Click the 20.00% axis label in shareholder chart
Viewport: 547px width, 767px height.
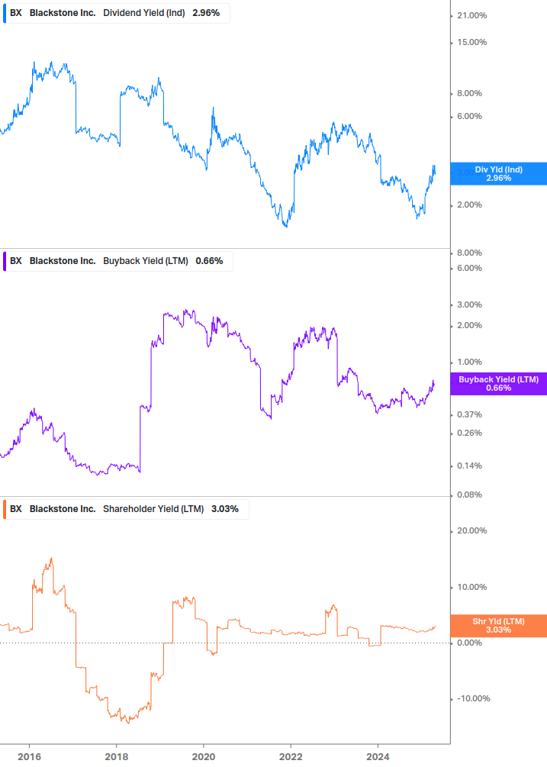(471, 530)
